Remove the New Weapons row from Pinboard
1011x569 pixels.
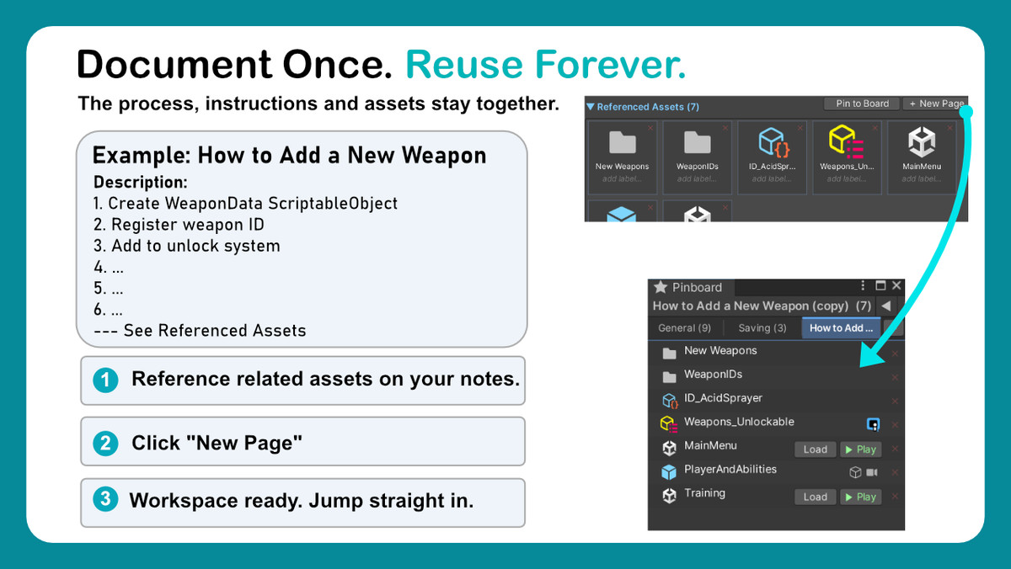(x=895, y=354)
